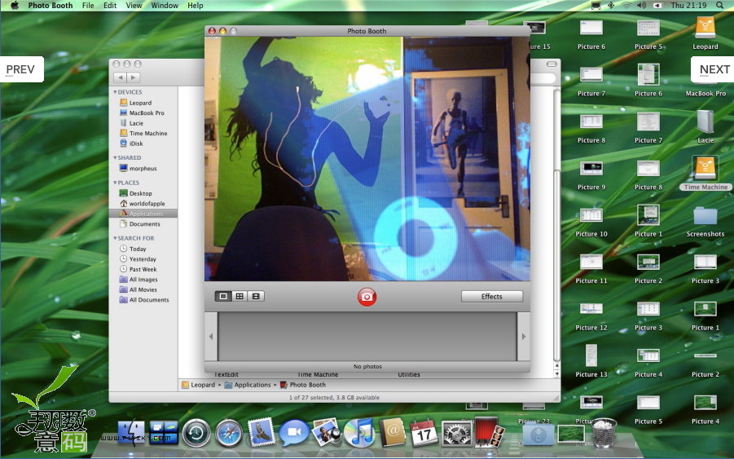
Task: Open Mail stamp icon in the Dock
Action: pyautogui.click(x=262, y=432)
